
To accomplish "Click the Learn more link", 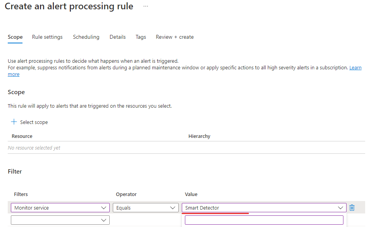I will point(355,67).
